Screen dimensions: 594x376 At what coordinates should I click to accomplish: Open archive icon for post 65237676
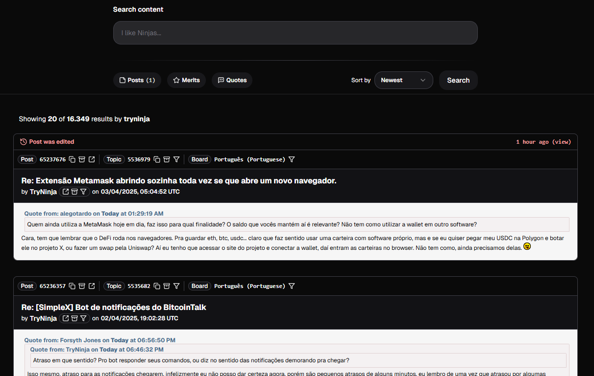click(82, 159)
